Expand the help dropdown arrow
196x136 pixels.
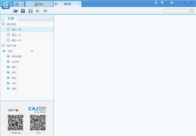(166, 2)
